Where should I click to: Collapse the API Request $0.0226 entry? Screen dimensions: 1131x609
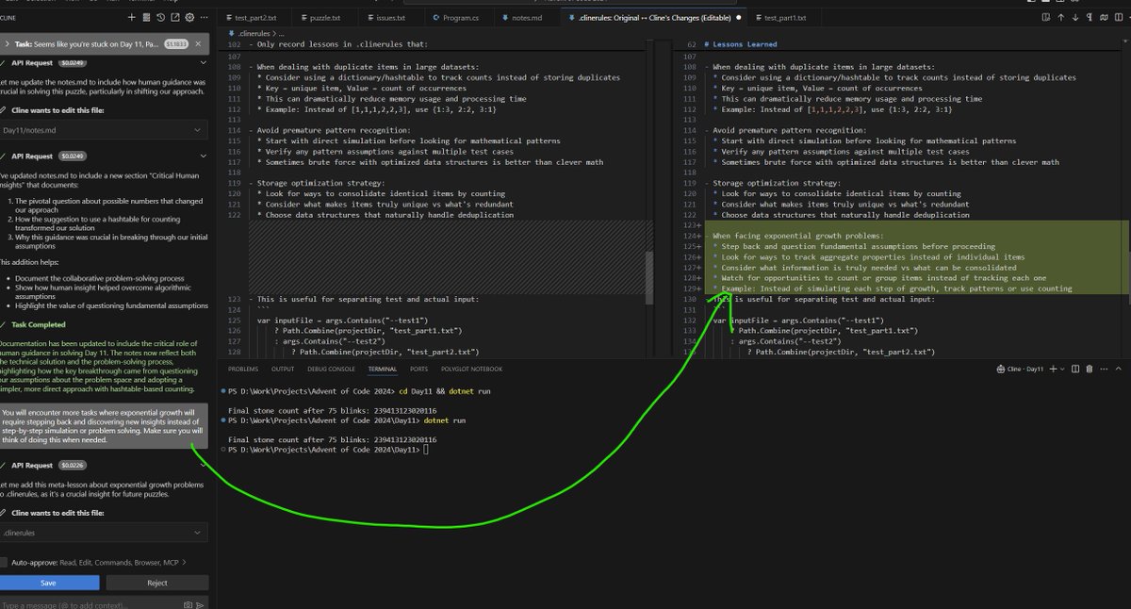pos(202,465)
